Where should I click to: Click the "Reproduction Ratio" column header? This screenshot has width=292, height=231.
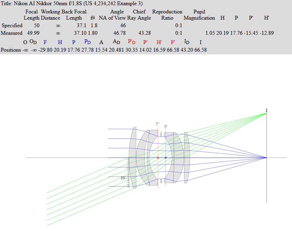[x=167, y=15]
